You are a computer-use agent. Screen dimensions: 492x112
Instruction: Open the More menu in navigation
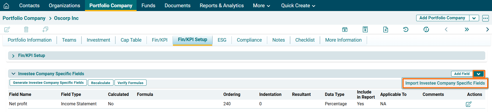[x=261, y=6]
